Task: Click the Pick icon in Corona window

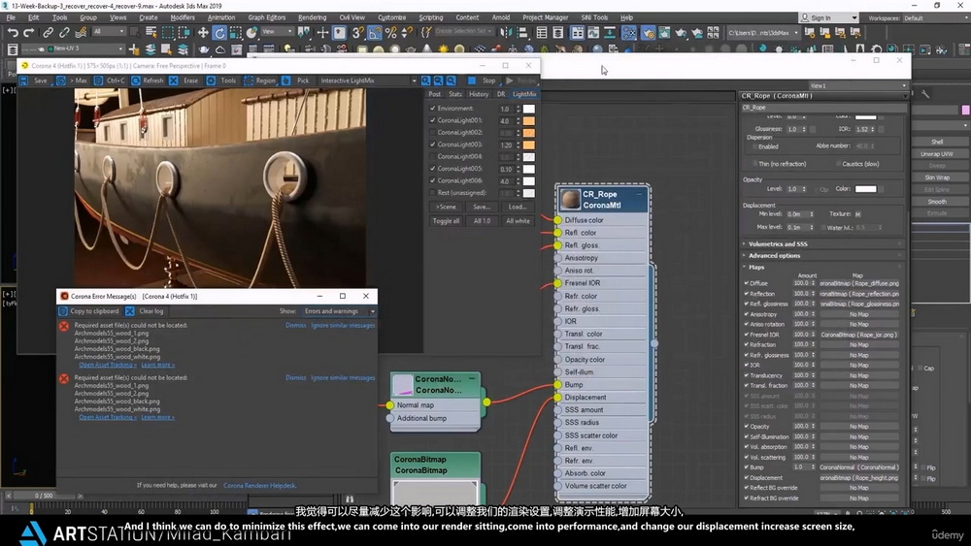Action: [x=286, y=80]
